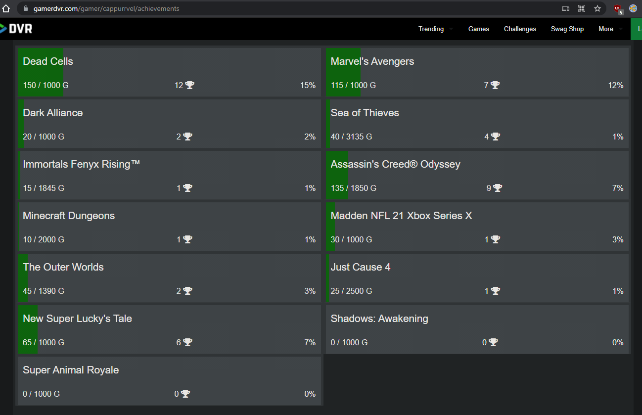Click trophy icon on Shadows: Awakening
This screenshot has height=415, width=642.
493,342
